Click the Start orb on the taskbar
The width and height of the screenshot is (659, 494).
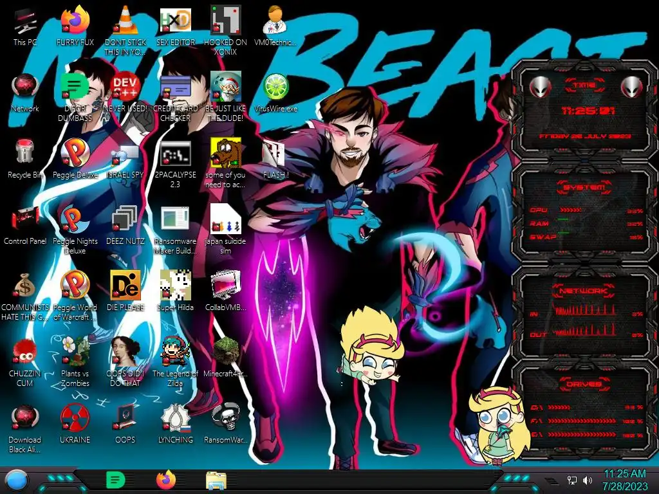pyautogui.click(x=17, y=481)
